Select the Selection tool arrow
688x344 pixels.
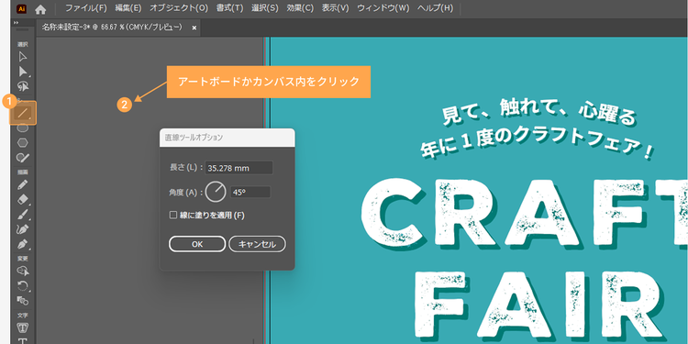pyautogui.click(x=23, y=57)
